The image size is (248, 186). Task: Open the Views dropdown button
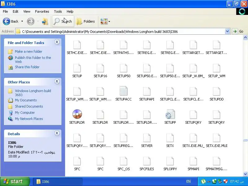click(105, 21)
